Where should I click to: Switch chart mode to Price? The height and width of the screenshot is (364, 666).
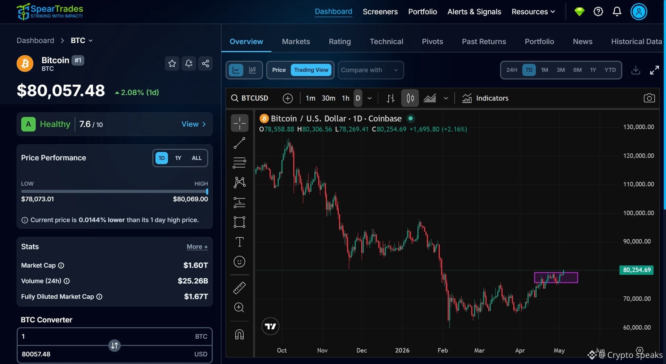[x=279, y=70]
